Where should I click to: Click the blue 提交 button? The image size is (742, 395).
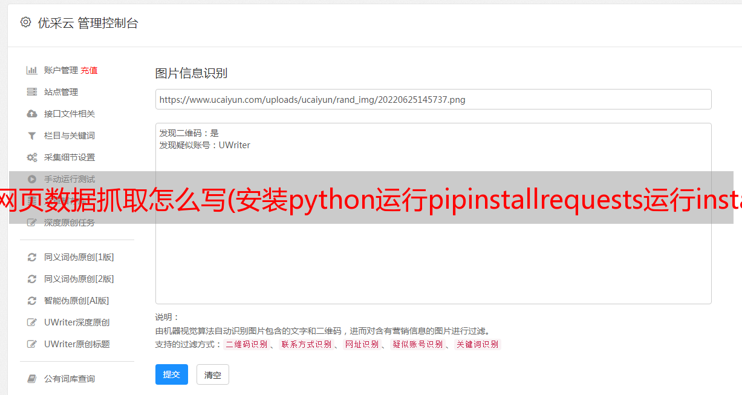tap(172, 374)
